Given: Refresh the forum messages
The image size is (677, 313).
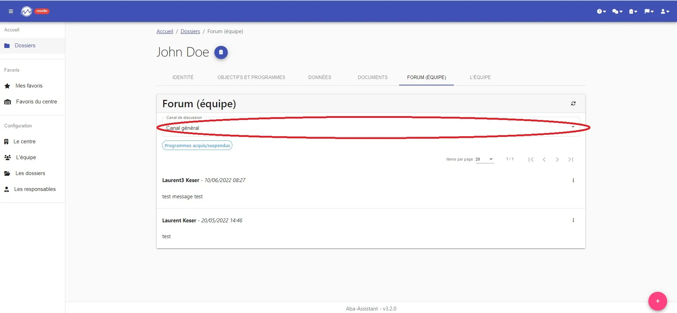Looking at the screenshot, I should coord(573,103).
